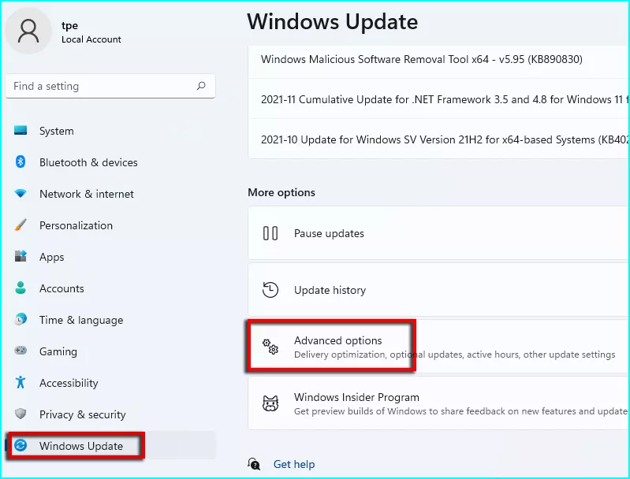630x479 pixels.
Task: Select the 2021-10 Windows SV 21H2 update
Action: (438, 139)
